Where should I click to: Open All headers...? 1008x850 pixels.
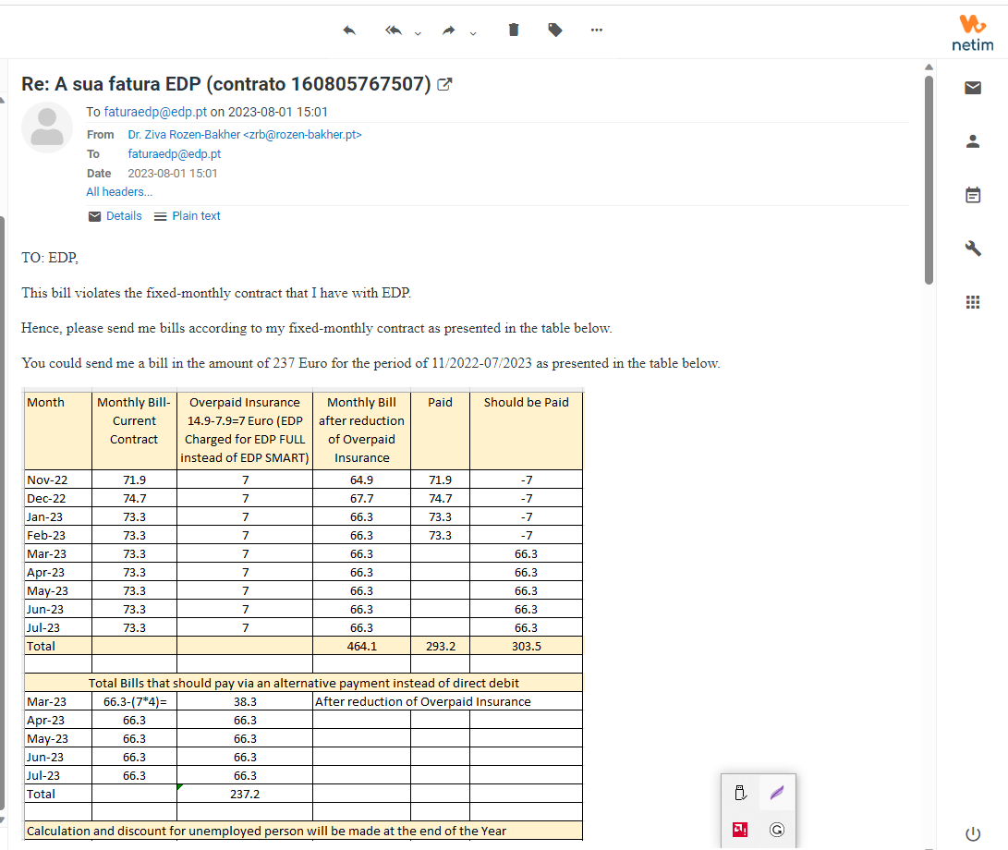click(x=119, y=191)
